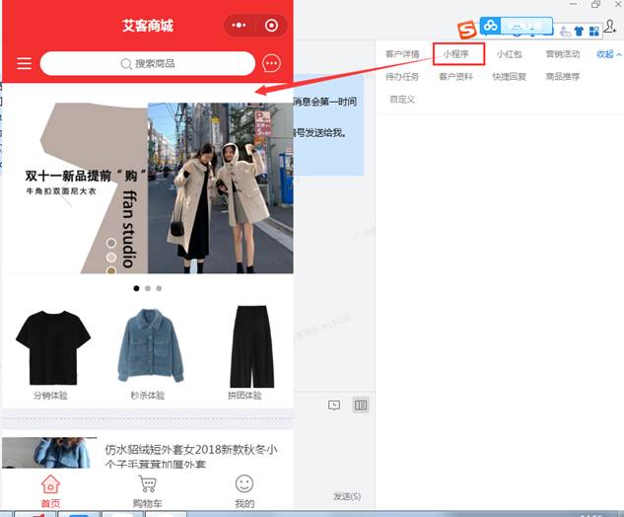Switch to the 小程序 tab

459,54
